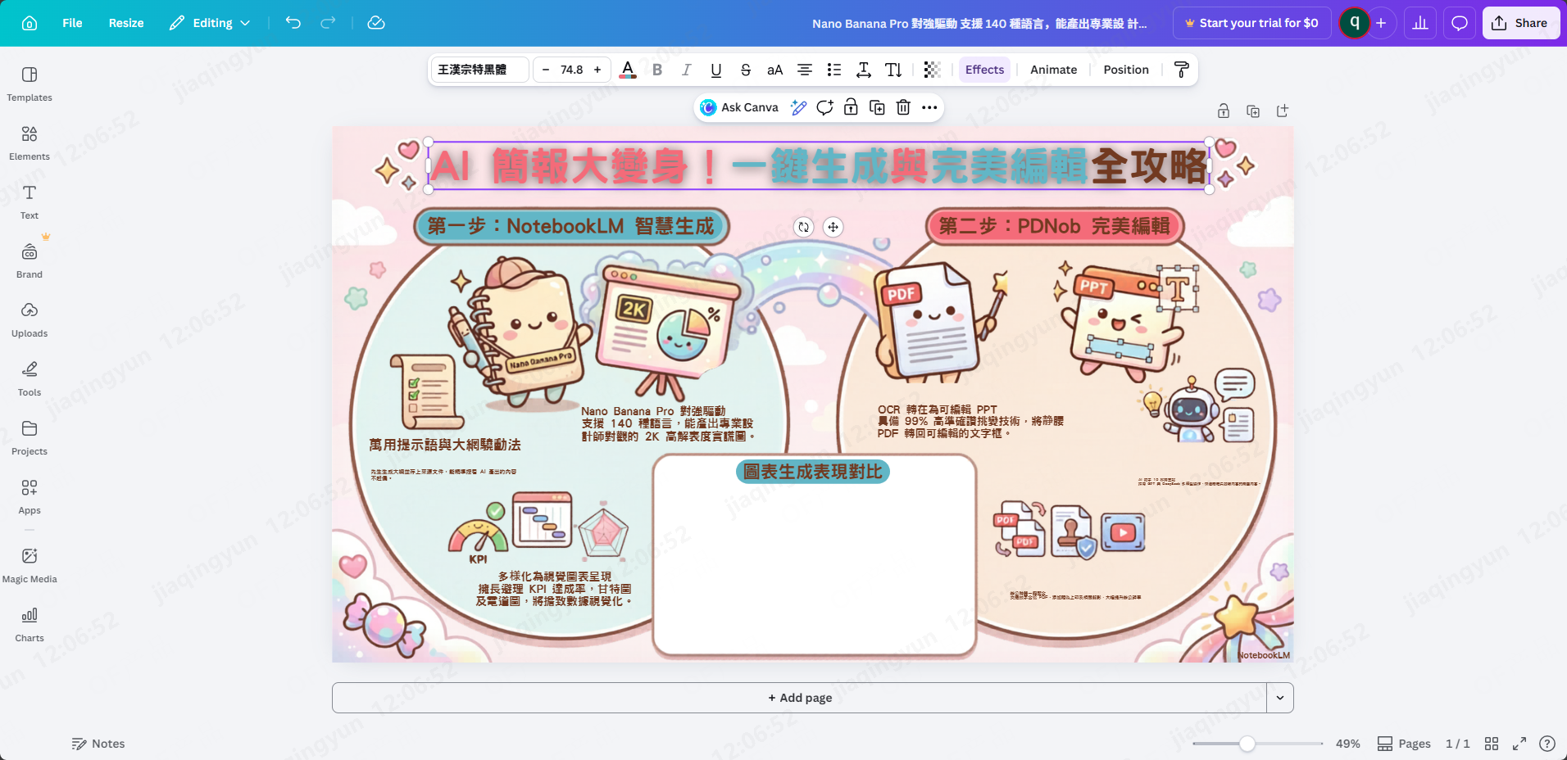This screenshot has width=1567, height=760.
Task: Click Start your trial for $0
Action: (1251, 22)
